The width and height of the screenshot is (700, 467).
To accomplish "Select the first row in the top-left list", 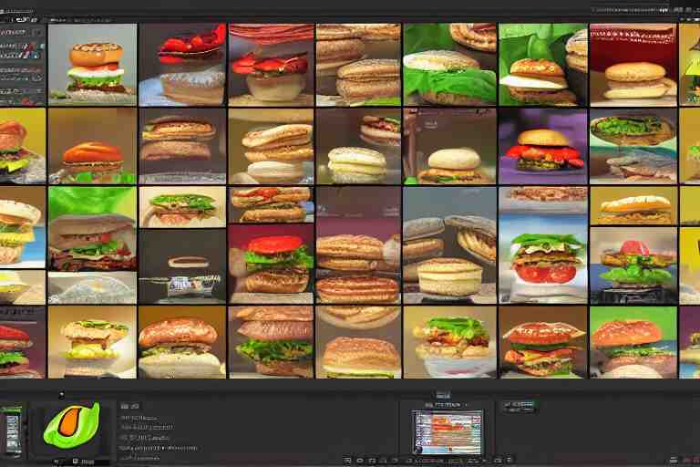I will [x=22, y=33].
